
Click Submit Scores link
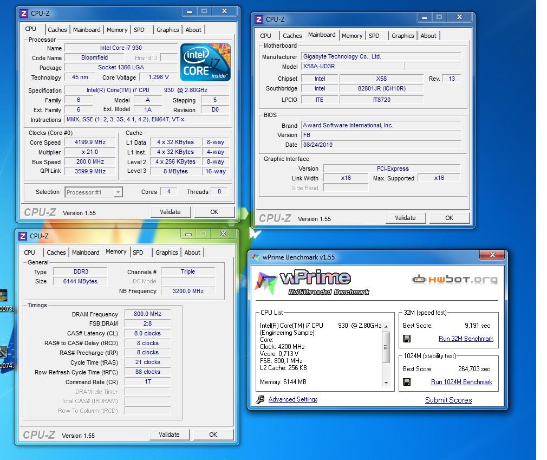pos(448,400)
